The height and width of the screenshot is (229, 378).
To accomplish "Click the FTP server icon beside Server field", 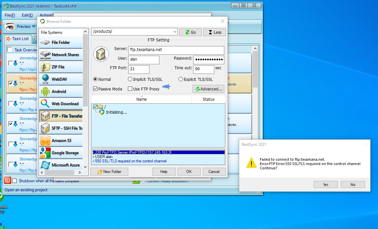I will [101, 54].
